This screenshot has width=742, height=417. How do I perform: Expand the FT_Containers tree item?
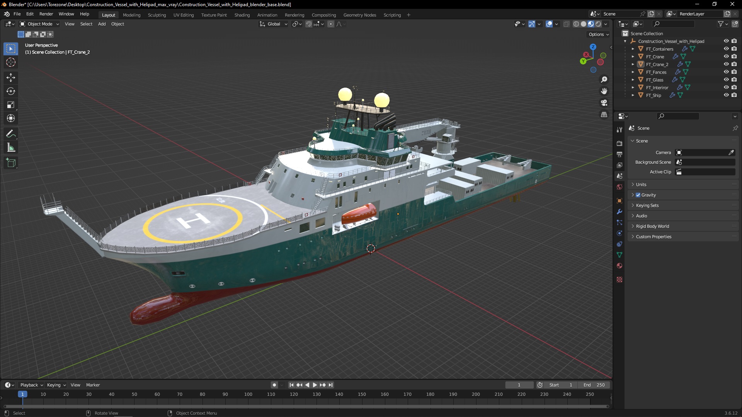(633, 49)
